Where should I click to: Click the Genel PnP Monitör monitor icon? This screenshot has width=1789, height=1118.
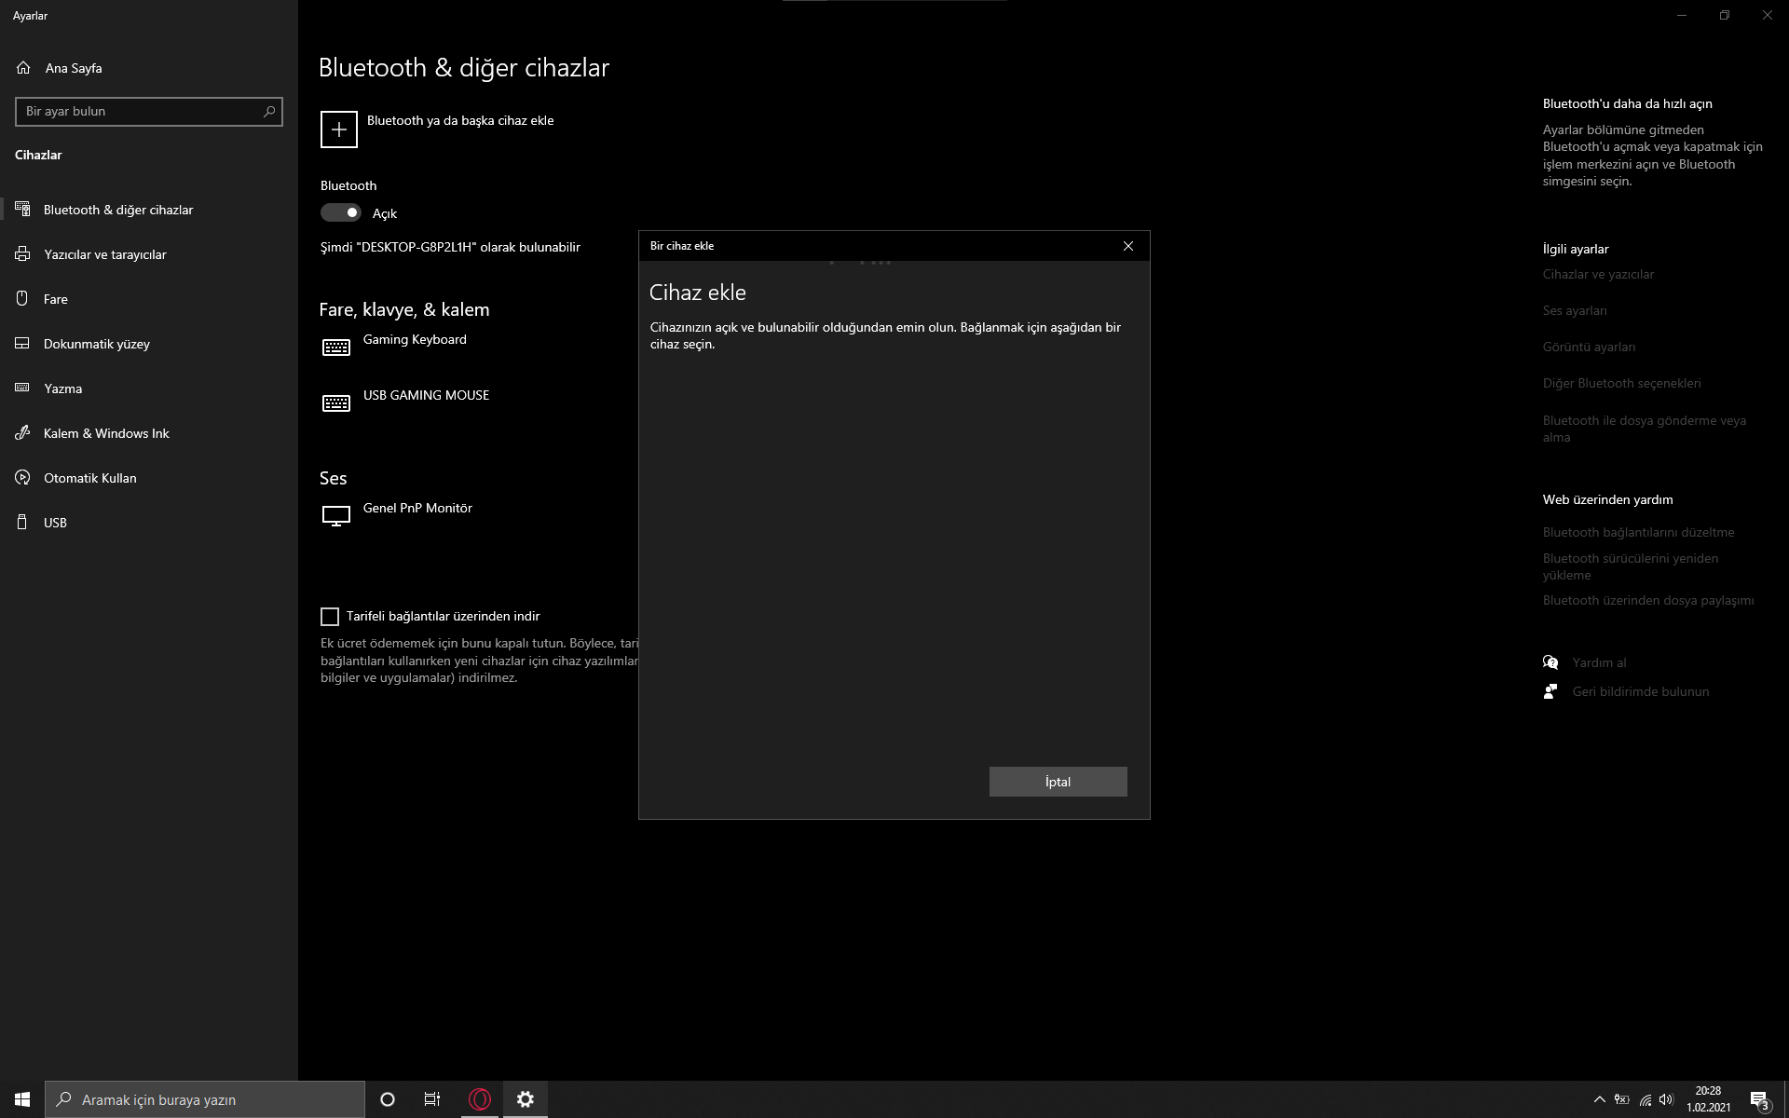point(336,515)
